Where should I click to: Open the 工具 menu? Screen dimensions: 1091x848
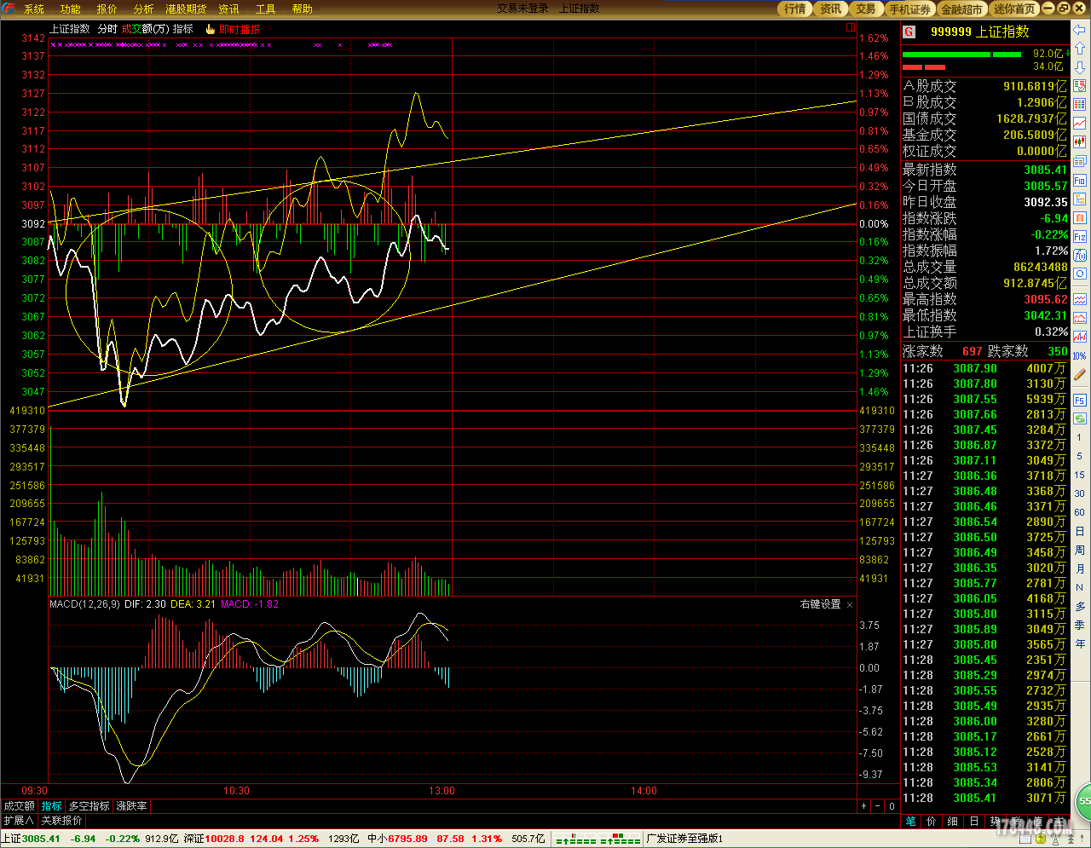point(266,9)
